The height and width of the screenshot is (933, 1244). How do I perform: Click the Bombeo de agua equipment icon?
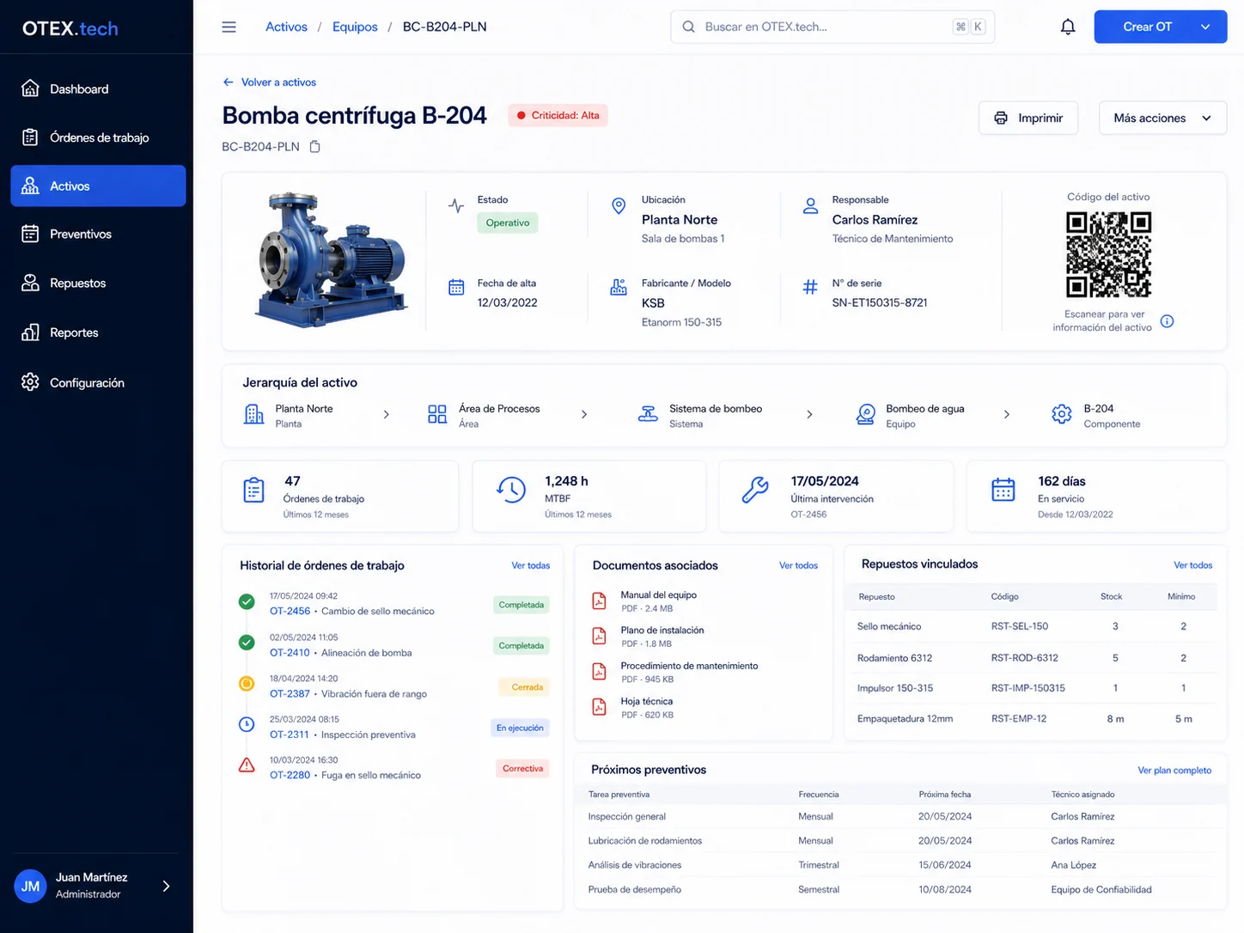click(x=866, y=414)
